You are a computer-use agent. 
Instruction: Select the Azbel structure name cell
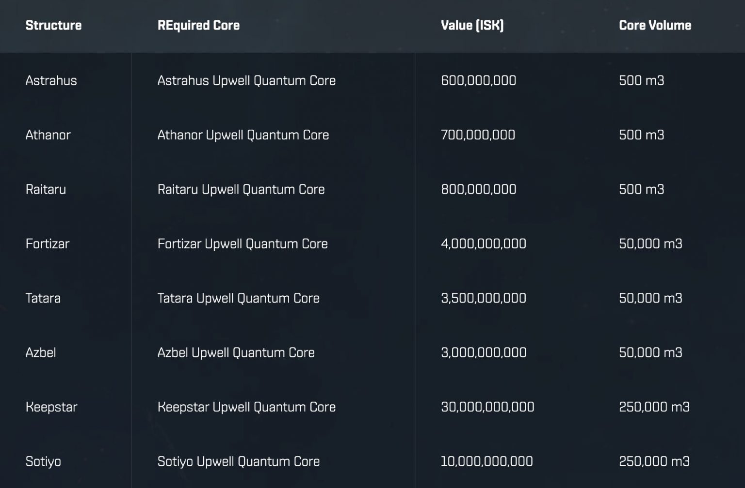(x=41, y=352)
